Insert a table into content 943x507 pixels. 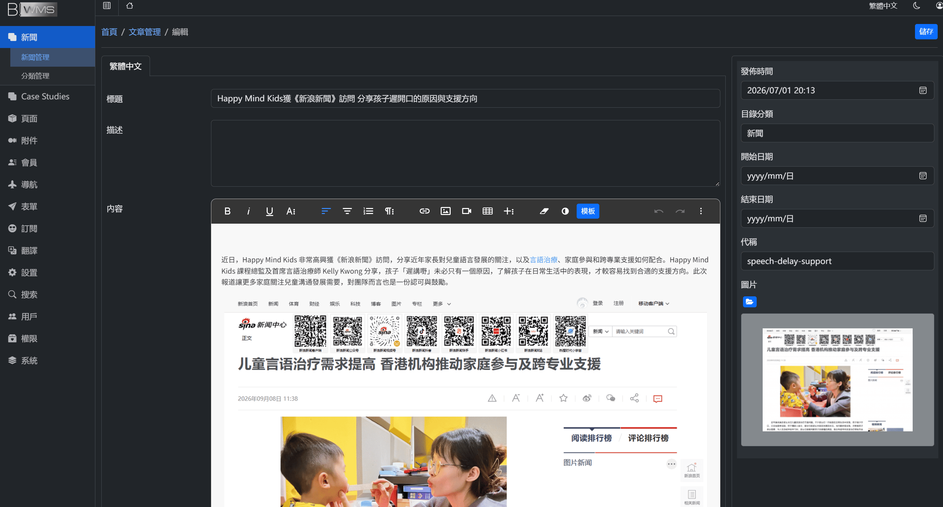point(488,211)
